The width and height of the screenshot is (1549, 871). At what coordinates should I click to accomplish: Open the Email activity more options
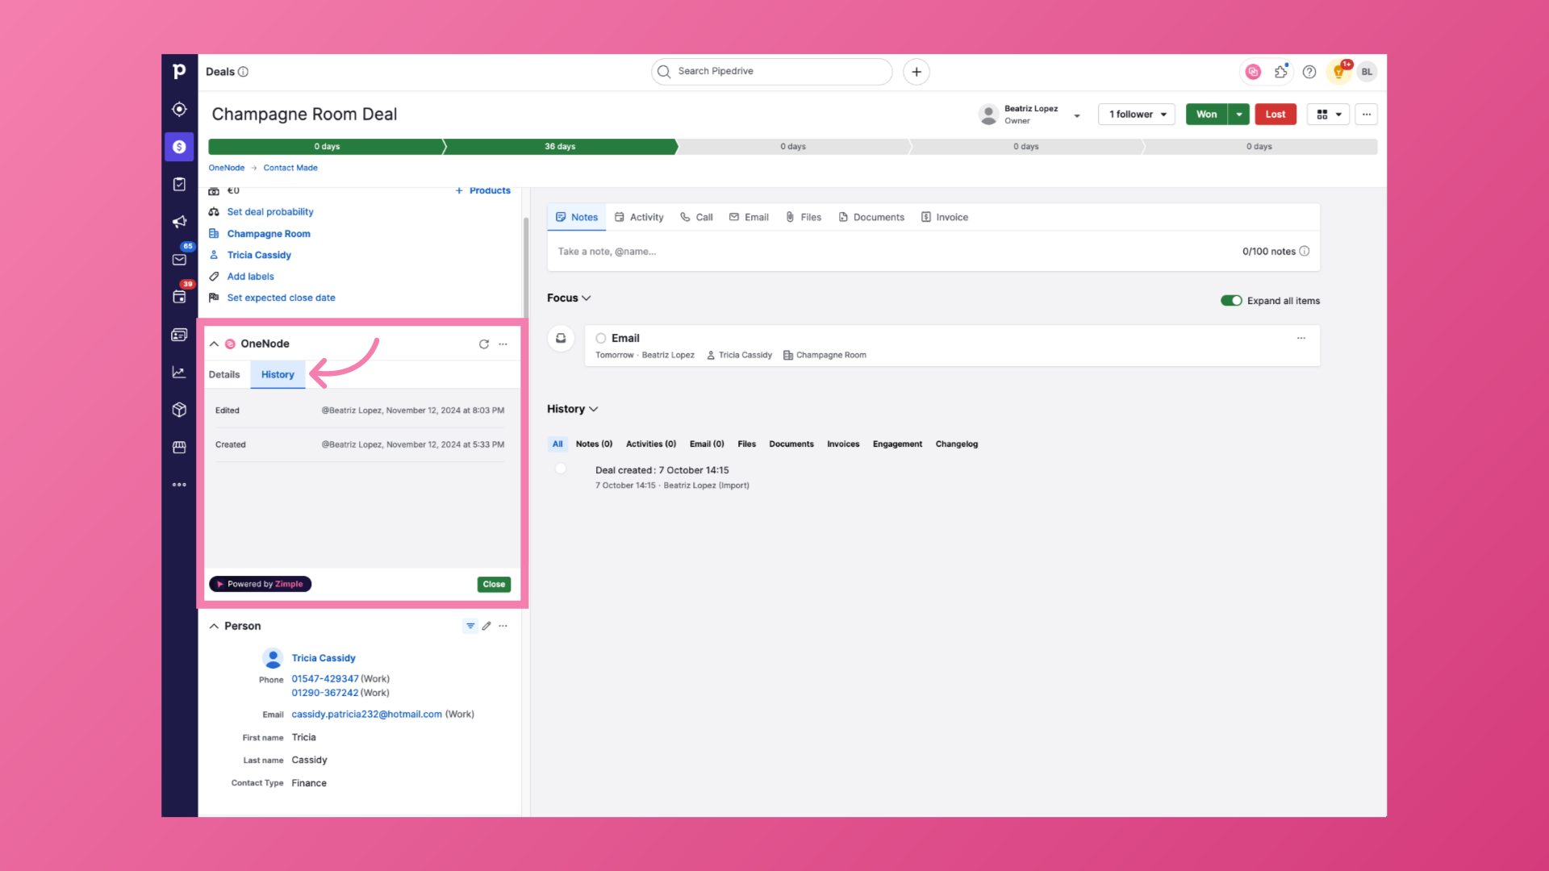click(1301, 338)
